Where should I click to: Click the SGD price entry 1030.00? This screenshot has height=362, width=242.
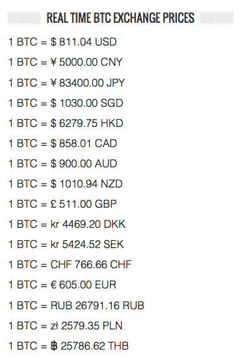click(x=66, y=103)
